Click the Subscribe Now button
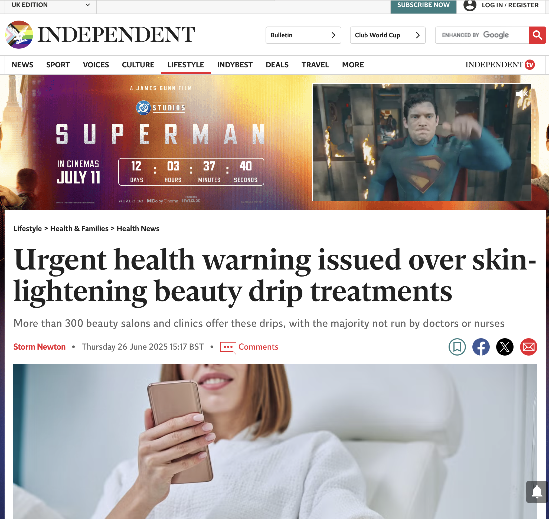549x519 pixels. 423,5
